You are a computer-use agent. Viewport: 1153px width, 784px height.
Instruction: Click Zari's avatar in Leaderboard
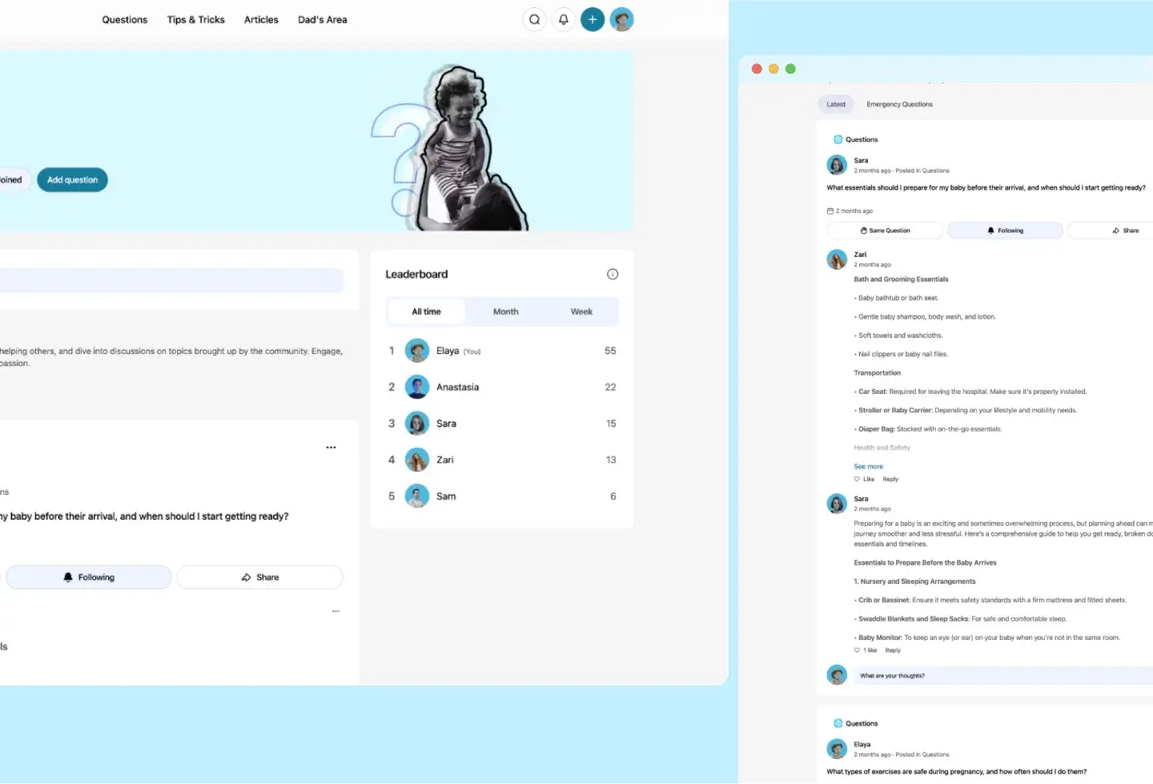pos(417,460)
